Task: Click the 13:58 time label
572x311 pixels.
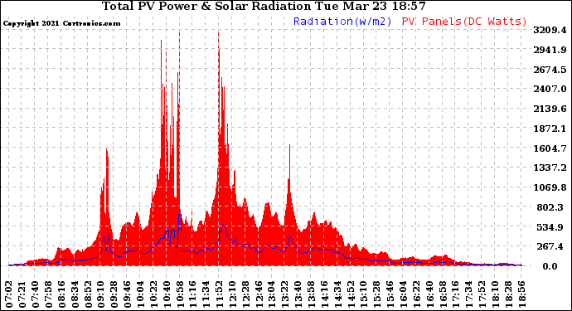Action: click(312, 294)
